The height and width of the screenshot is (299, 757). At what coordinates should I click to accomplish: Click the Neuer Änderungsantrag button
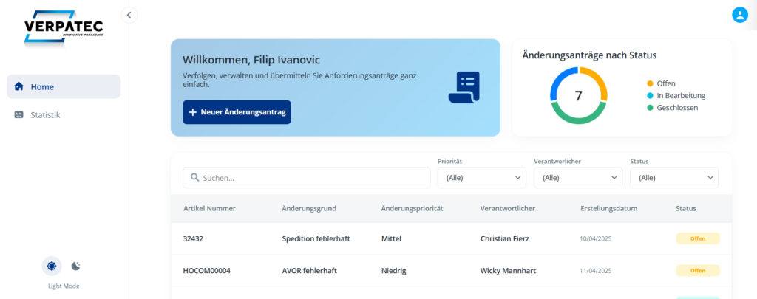pos(237,112)
